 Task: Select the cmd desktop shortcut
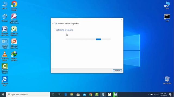pyautogui.click(x=167, y=18)
